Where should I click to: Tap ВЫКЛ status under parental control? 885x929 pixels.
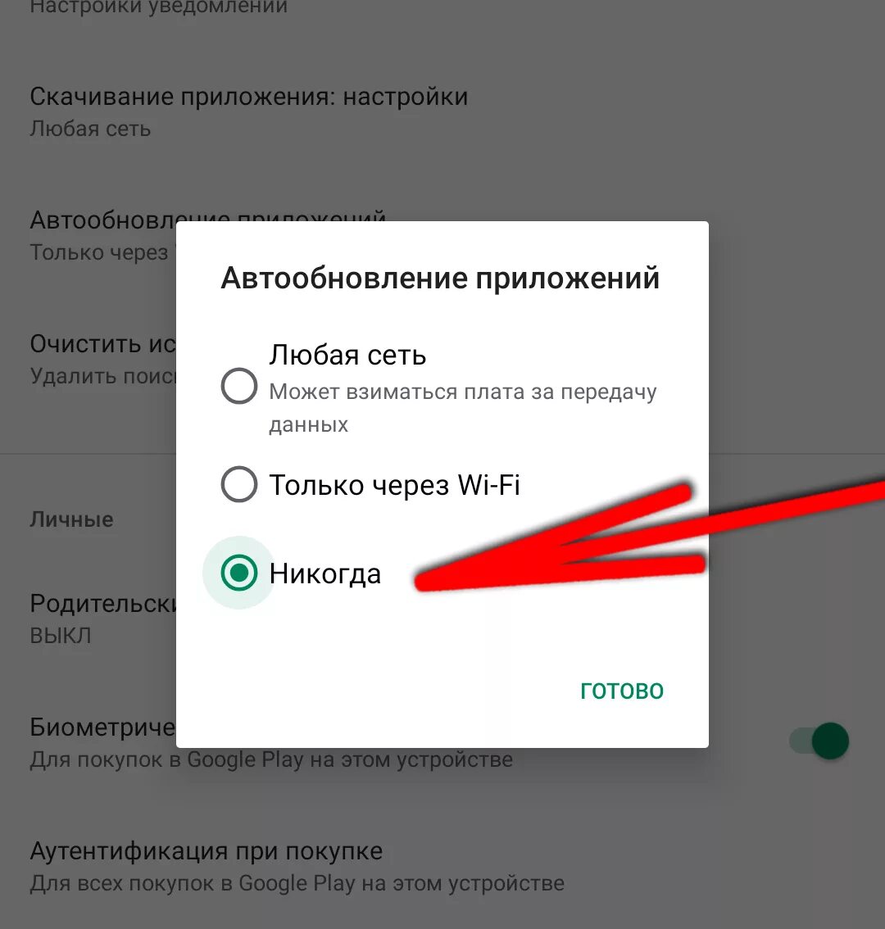pyautogui.click(x=61, y=636)
